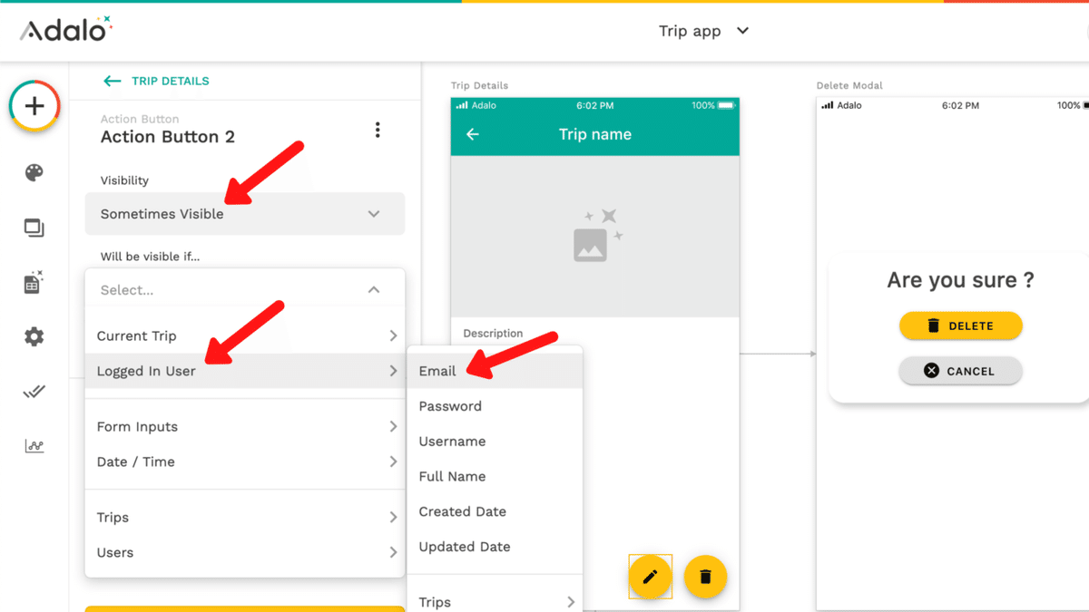Click the X icon on Cancel button
This screenshot has width=1089, height=612.
[931, 371]
